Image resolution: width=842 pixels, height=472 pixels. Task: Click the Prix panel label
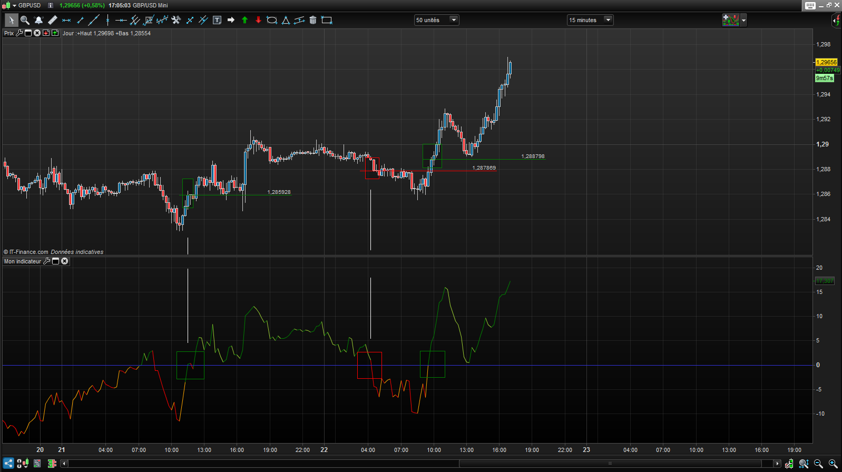(9, 33)
